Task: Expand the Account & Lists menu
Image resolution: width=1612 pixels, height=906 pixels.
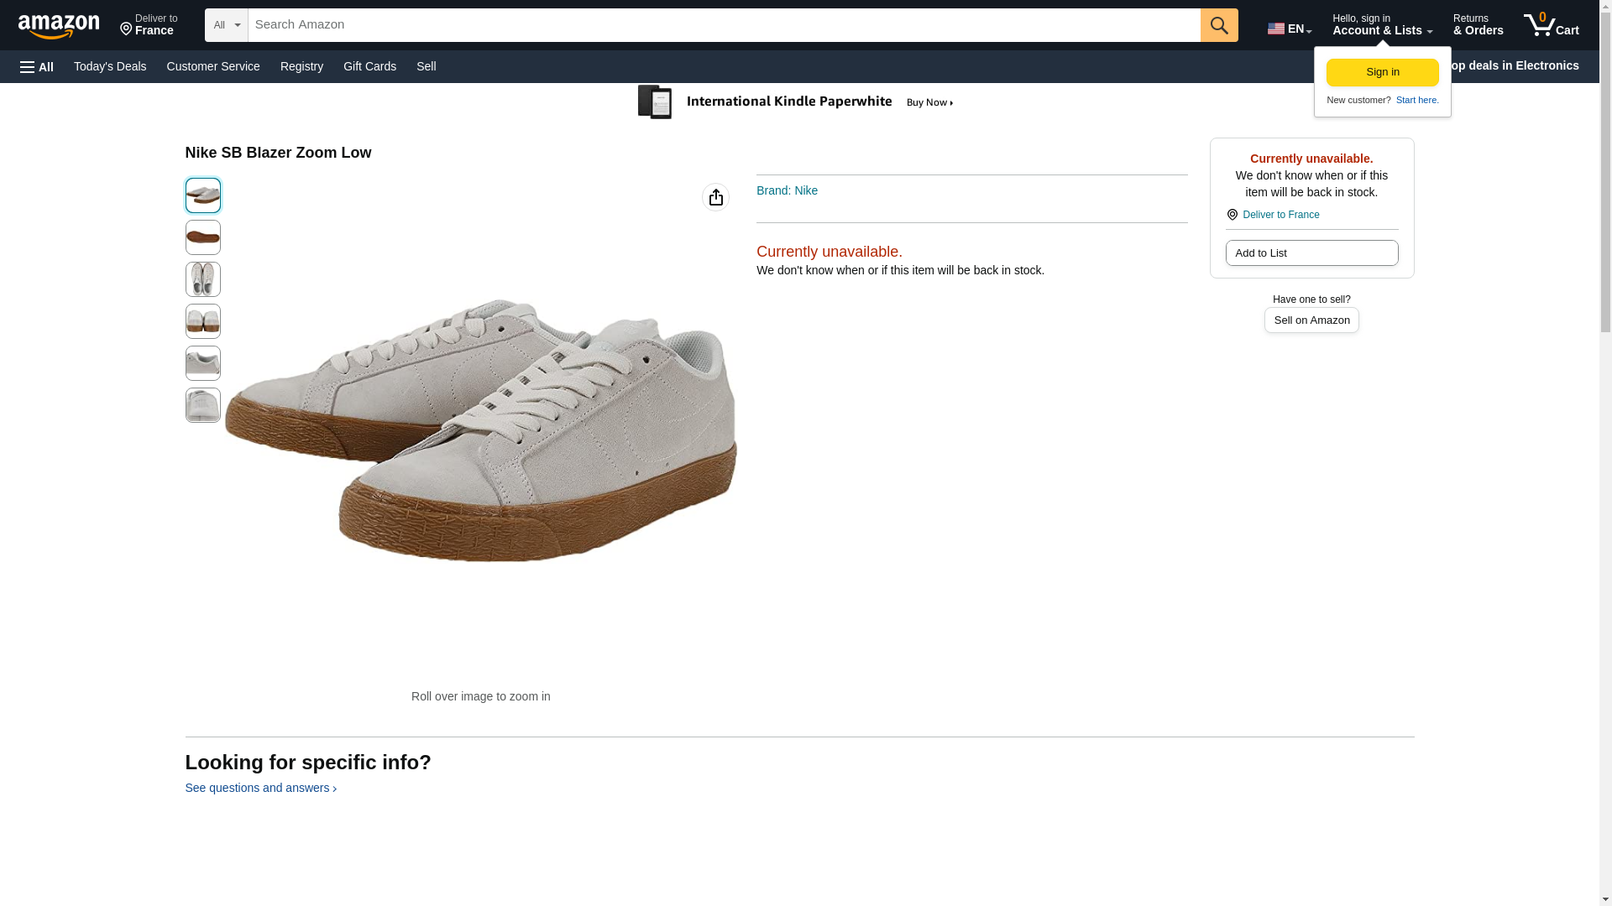Action: 1381,25
